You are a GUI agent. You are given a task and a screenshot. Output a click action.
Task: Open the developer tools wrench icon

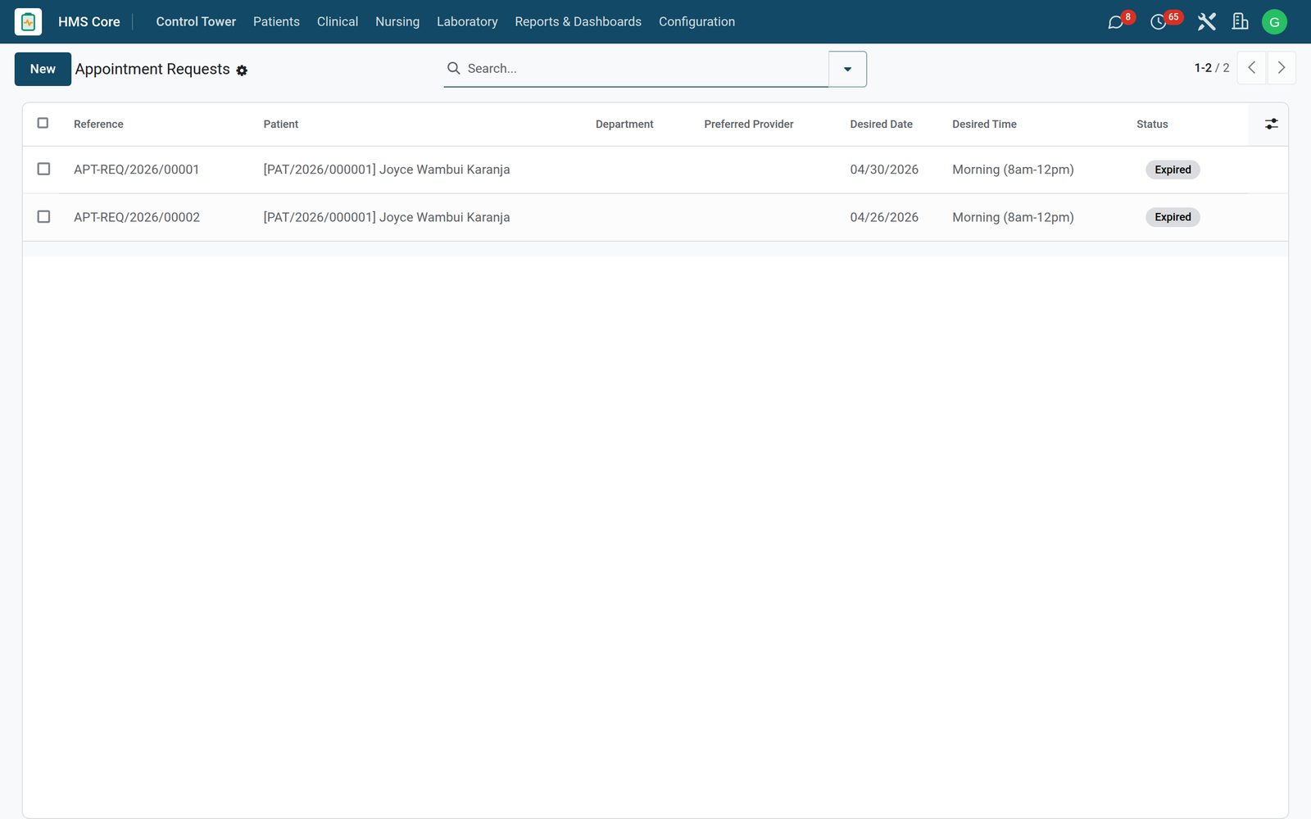coord(1206,22)
